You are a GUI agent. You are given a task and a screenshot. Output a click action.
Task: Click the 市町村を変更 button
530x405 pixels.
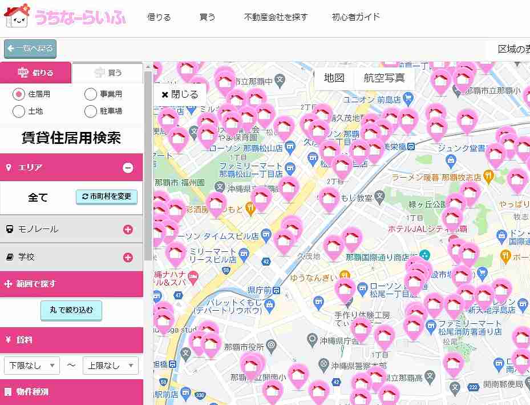(x=107, y=197)
